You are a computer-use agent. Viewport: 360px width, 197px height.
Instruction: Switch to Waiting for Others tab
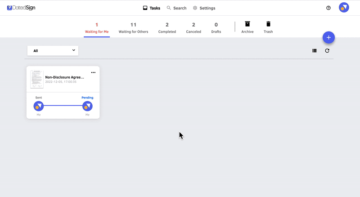point(133,28)
